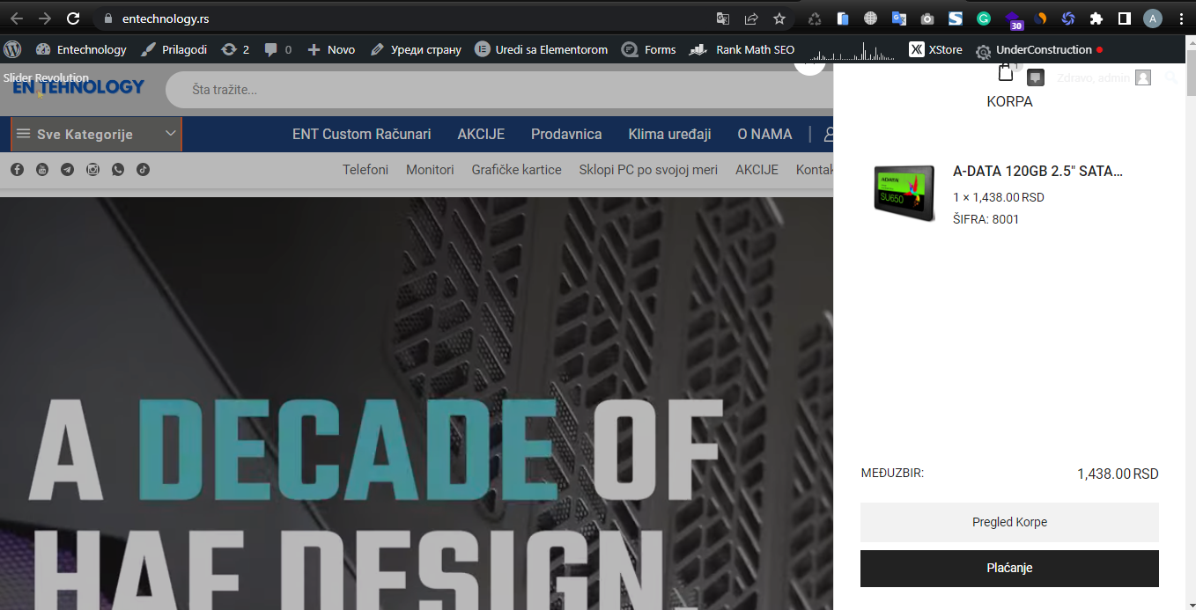1196x610 pixels.
Task: Open the Chrome profile avatar
Action: pyautogui.click(x=1153, y=18)
